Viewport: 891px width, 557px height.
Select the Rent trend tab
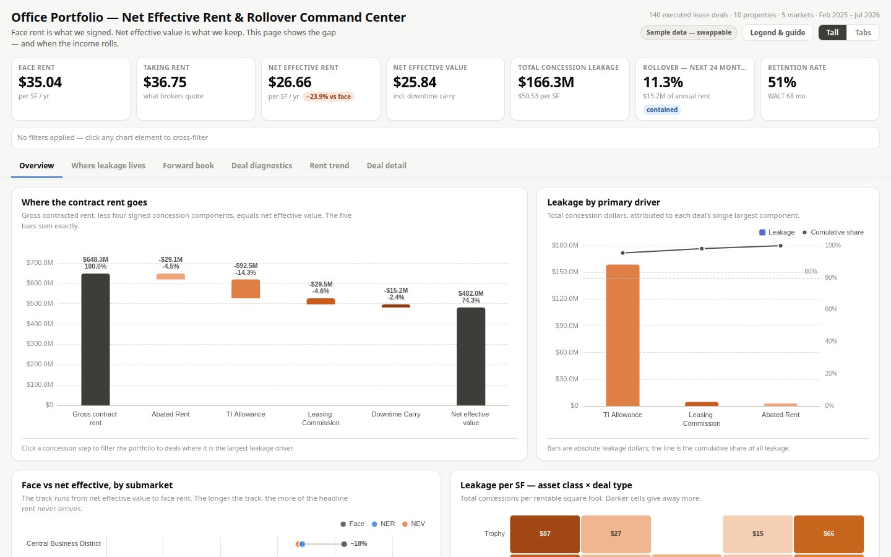329,166
